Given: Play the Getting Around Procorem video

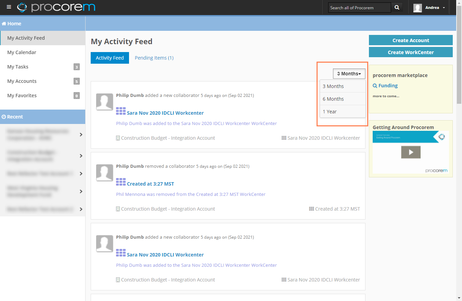Looking at the screenshot, I should pos(411,152).
